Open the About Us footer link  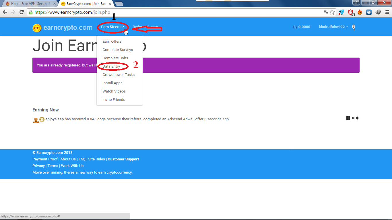[x=68, y=159]
